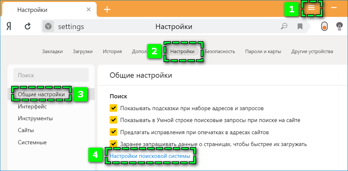Click the zoom-out magnifier icon in address bar
The height and width of the screenshot is (171, 348).
pyautogui.click(x=284, y=27)
